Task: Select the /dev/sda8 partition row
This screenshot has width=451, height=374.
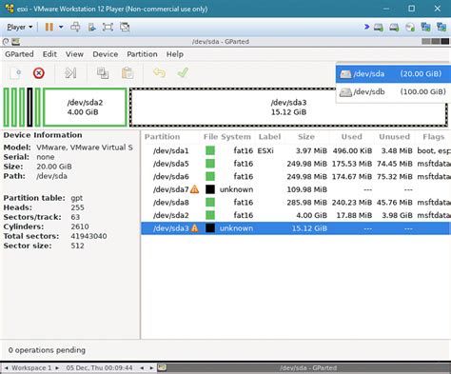Action: pos(296,203)
